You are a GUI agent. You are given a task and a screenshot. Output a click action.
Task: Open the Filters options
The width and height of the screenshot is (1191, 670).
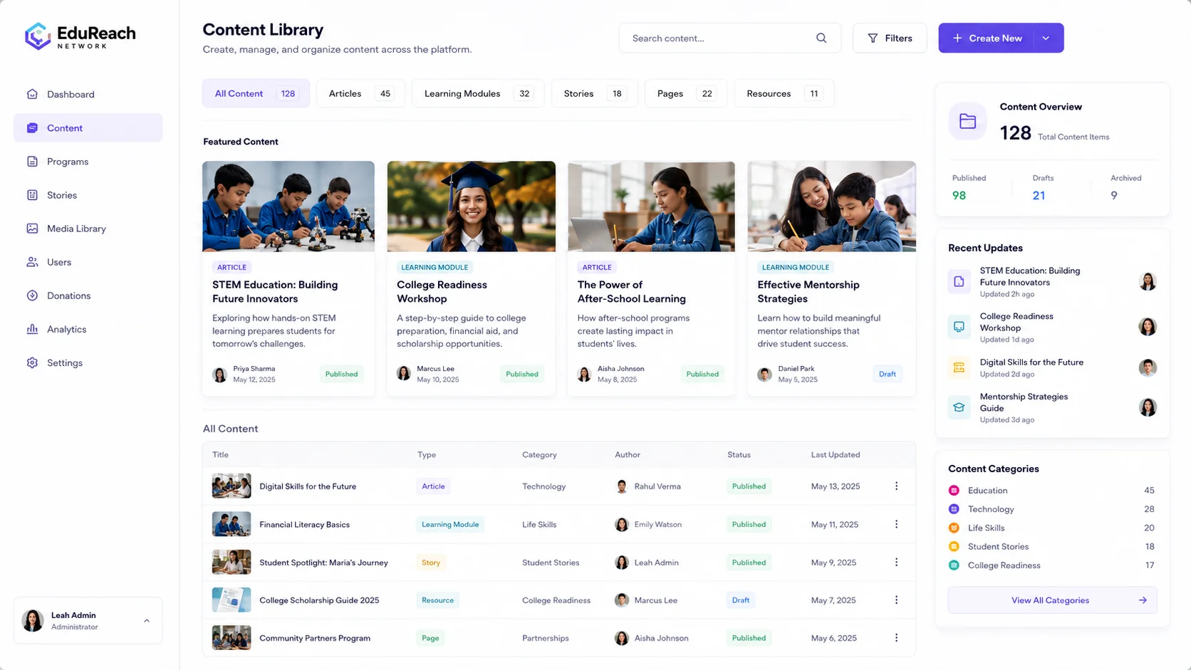click(x=890, y=38)
